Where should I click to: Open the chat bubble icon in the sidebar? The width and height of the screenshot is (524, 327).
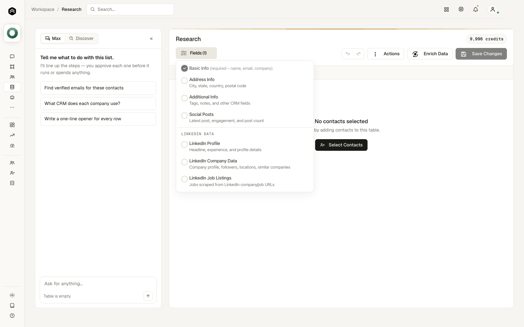pos(12,57)
